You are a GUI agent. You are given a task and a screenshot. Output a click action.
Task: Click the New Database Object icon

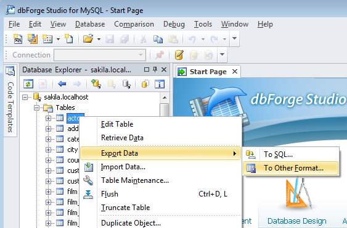(x=47, y=39)
